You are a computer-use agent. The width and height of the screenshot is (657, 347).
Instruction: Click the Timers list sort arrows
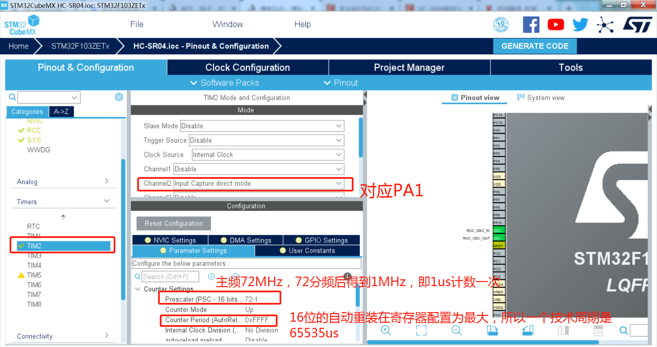(63, 217)
